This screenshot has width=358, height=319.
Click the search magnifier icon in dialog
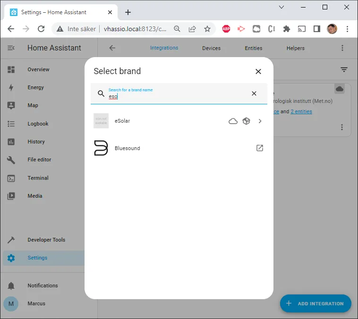point(101,93)
